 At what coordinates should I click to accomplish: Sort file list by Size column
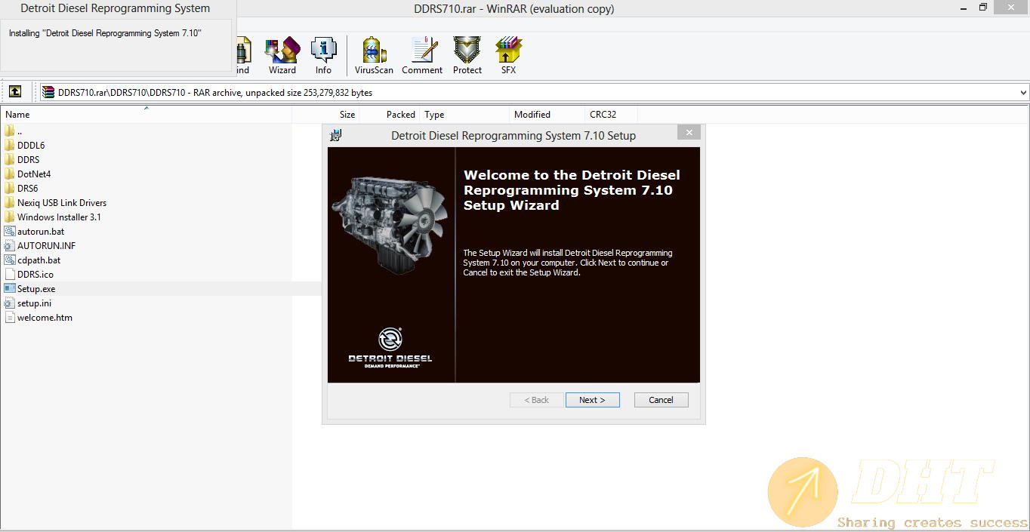click(325, 115)
